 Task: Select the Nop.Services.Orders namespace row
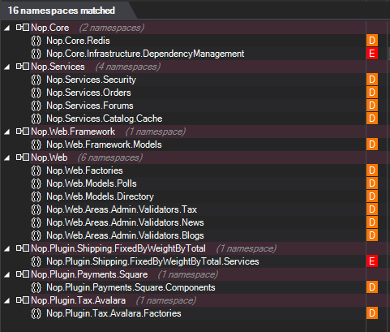183,93
